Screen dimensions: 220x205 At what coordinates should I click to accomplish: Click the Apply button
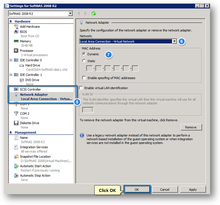193,189
